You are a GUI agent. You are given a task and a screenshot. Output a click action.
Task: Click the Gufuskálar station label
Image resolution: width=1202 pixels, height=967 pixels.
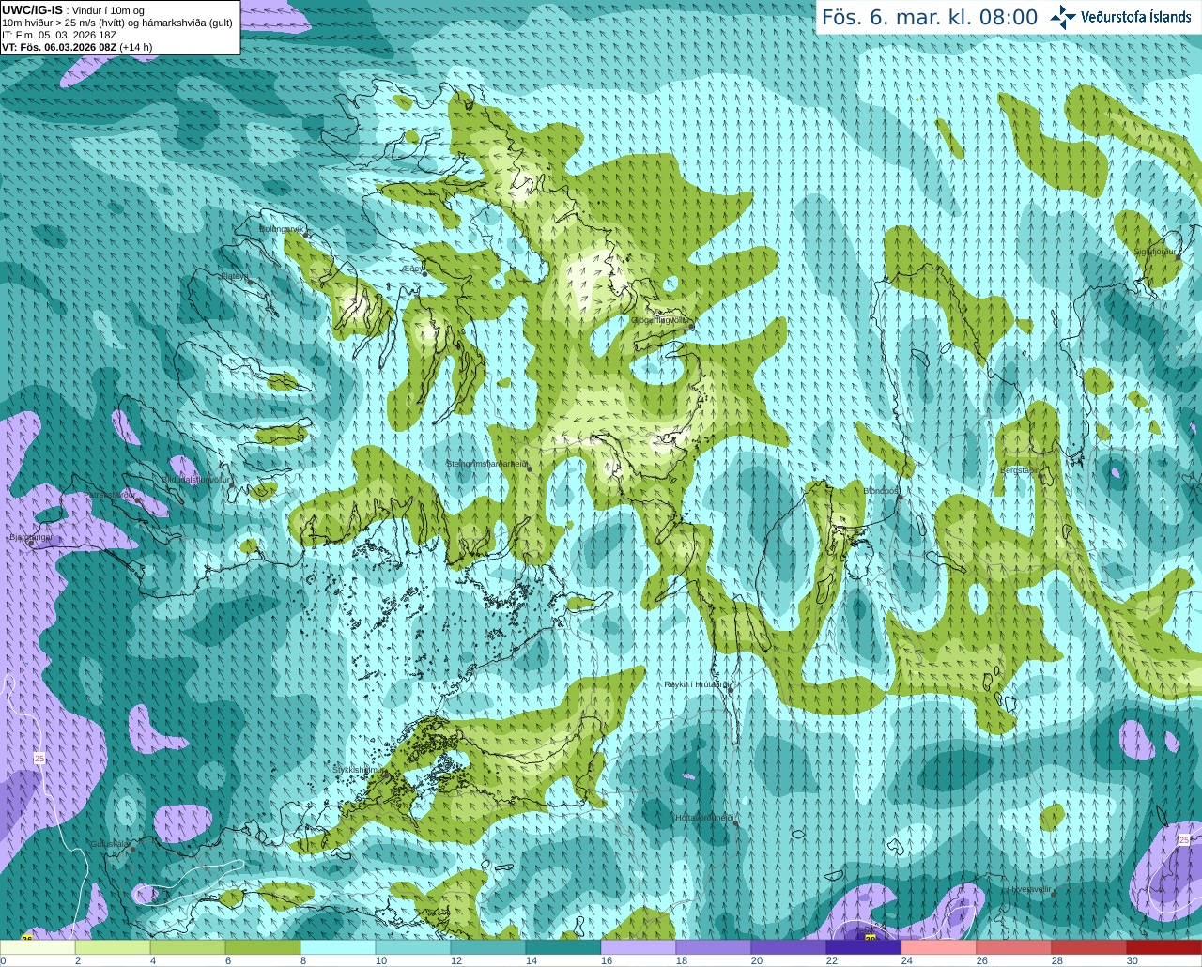110,844
